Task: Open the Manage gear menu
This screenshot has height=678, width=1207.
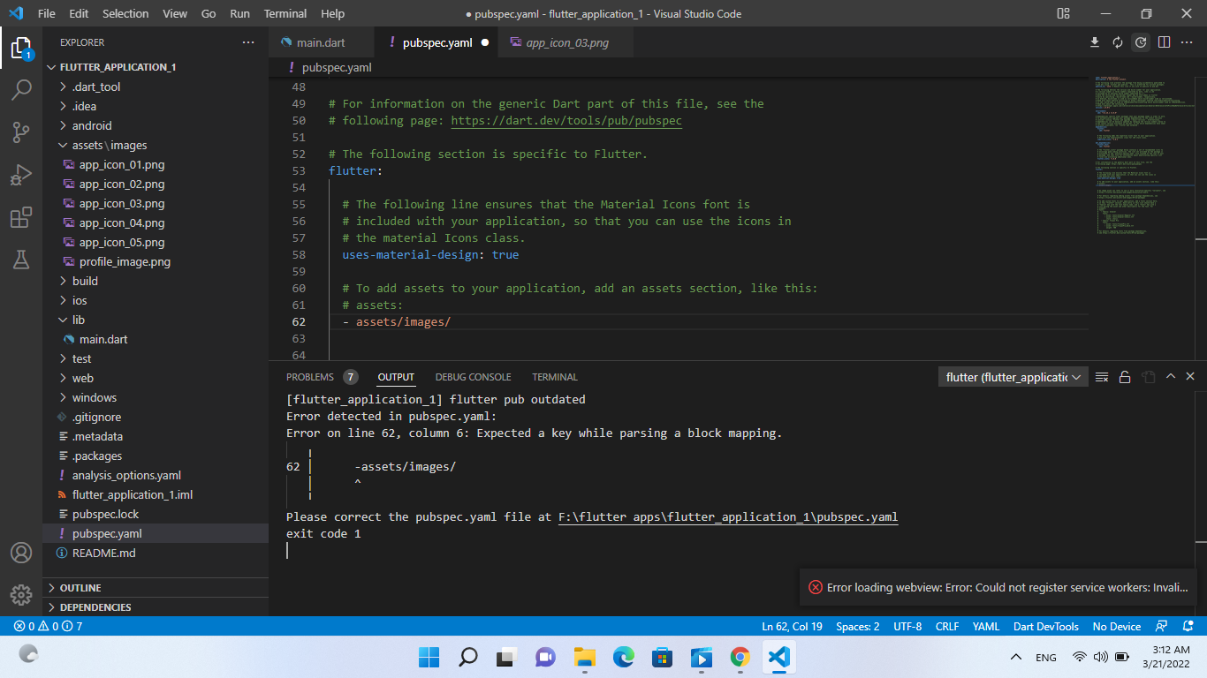Action: (21, 594)
